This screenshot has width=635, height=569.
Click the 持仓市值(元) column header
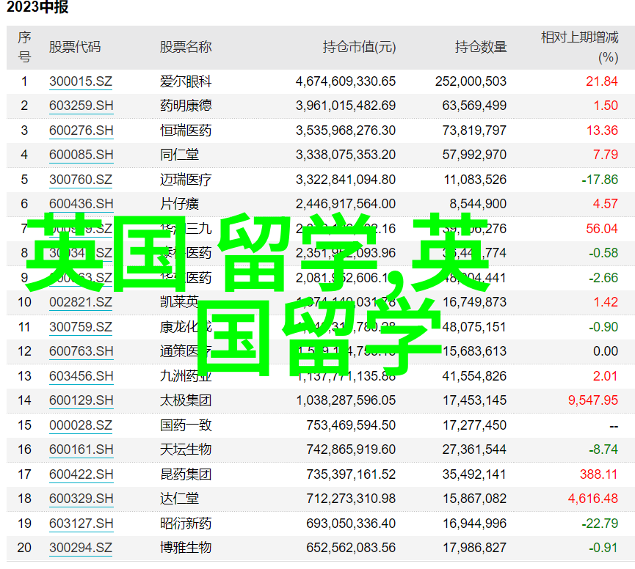pyautogui.click(x=359, y=48)
